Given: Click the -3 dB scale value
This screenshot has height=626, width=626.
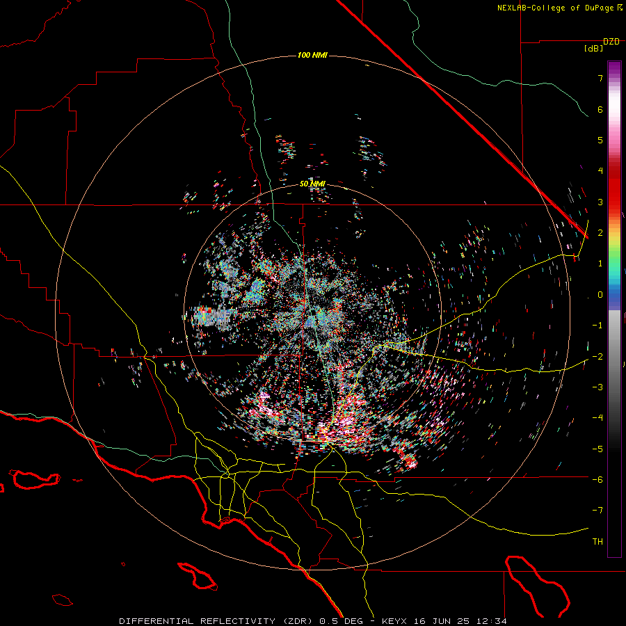Looking at the screenshot, I should tap(597, 387).
